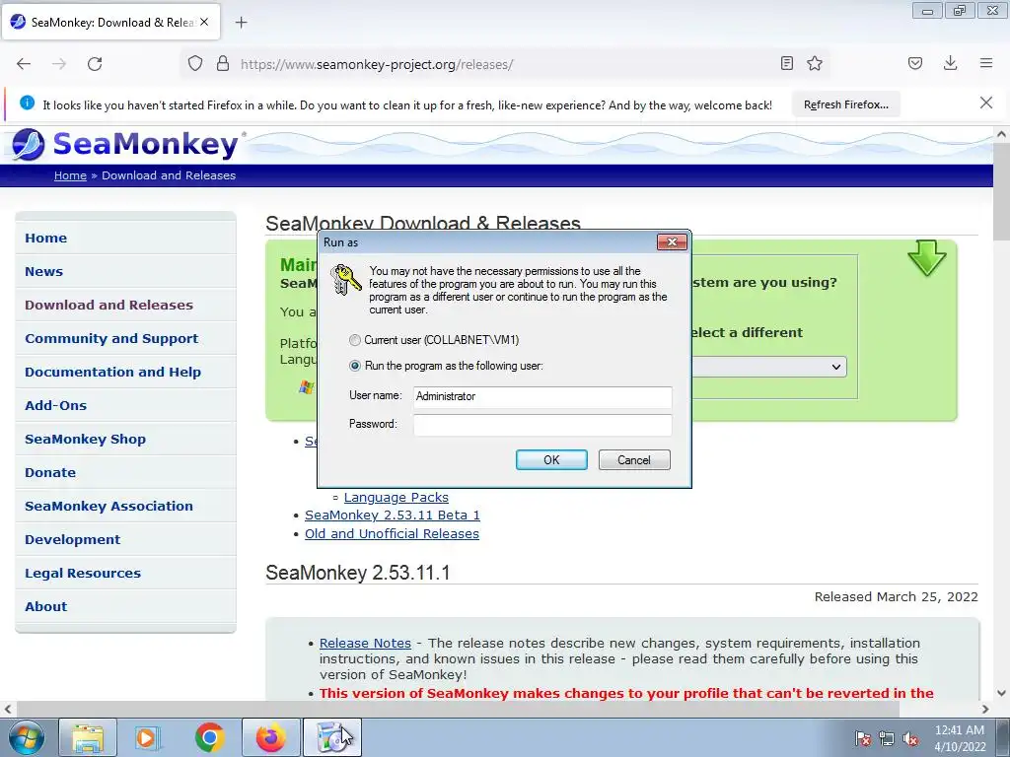View site security via padlock icon

click(223, 64)
